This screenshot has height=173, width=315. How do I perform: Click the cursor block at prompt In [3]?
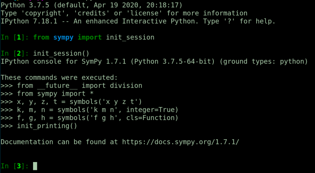pos(35,166)
